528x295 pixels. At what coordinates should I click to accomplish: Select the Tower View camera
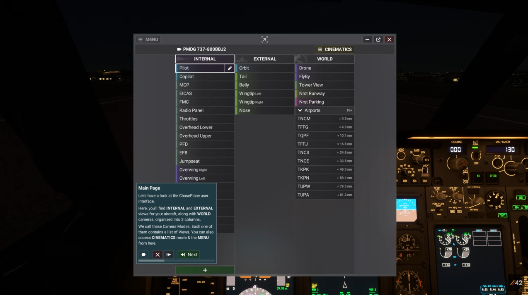click(x=325, y=85)
